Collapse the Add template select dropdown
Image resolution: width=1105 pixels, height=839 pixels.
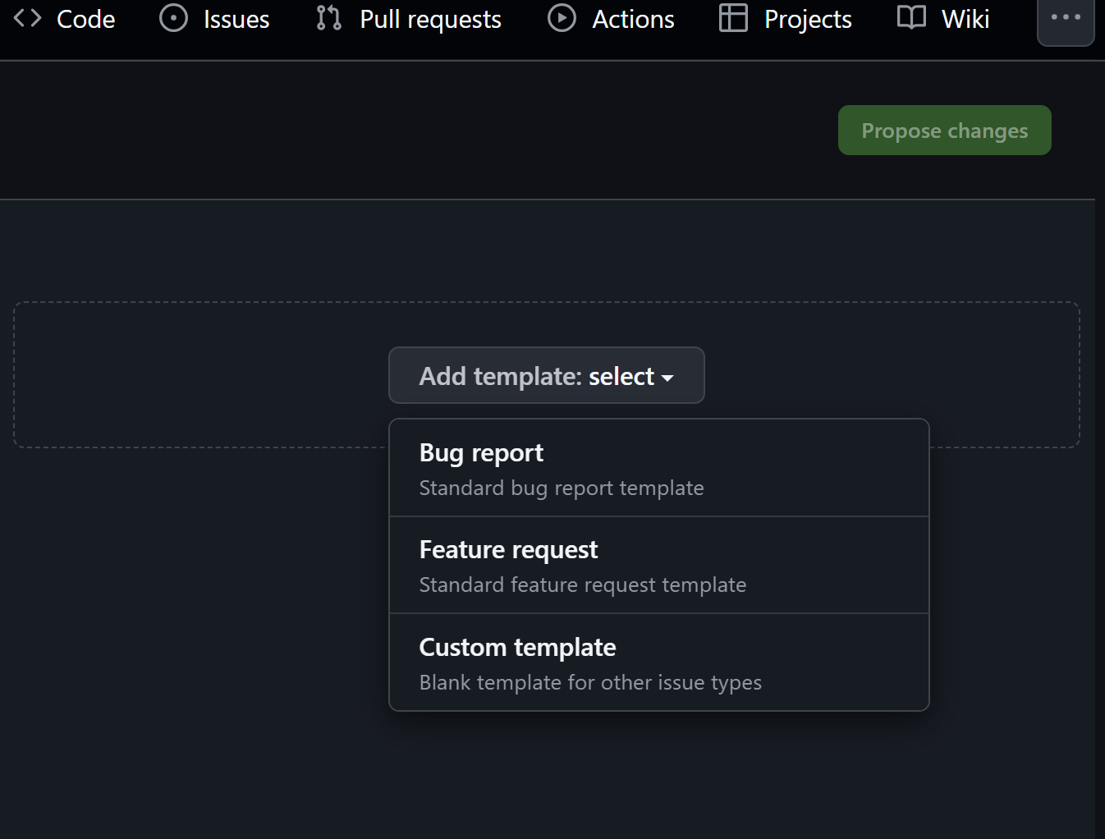pos(546,376)
